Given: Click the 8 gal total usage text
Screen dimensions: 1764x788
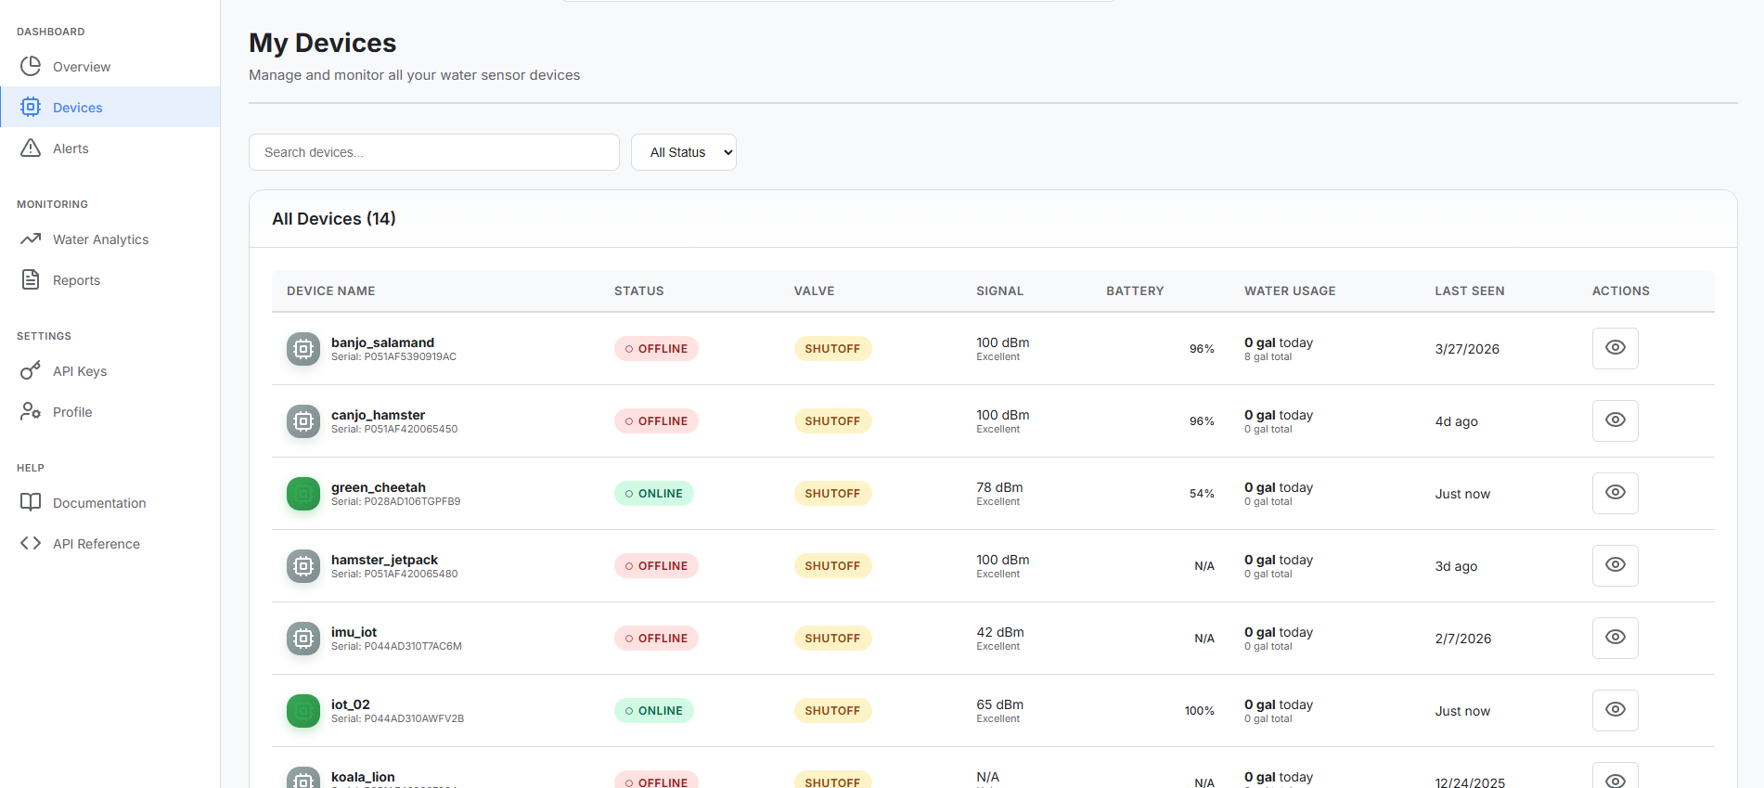Looking at the screenshot, I should [1268, 356].
